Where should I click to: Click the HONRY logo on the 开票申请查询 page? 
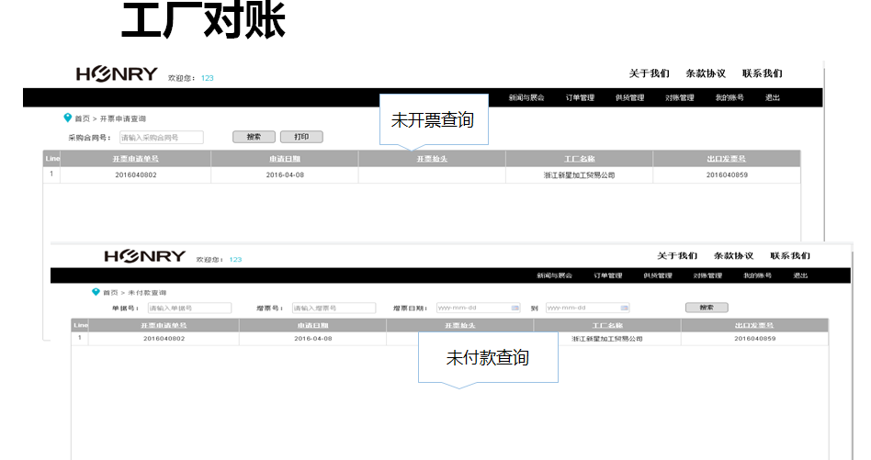117,73
